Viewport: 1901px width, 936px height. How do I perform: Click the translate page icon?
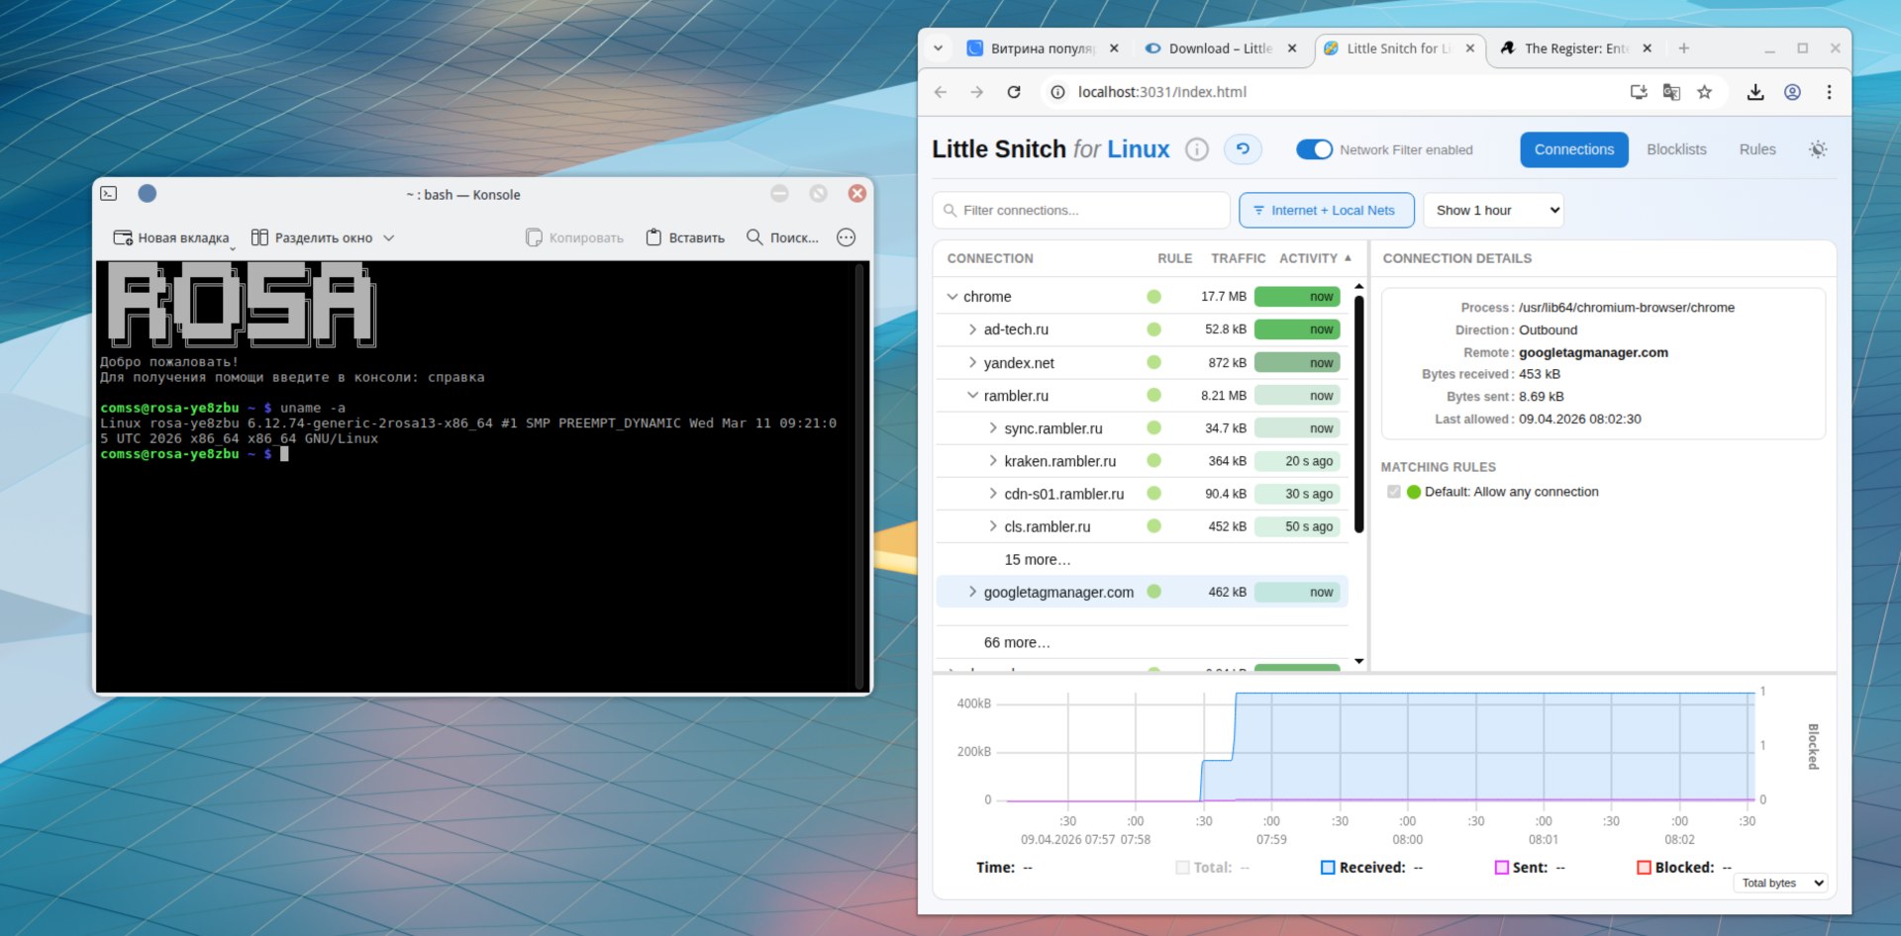tap(1671, 92)
